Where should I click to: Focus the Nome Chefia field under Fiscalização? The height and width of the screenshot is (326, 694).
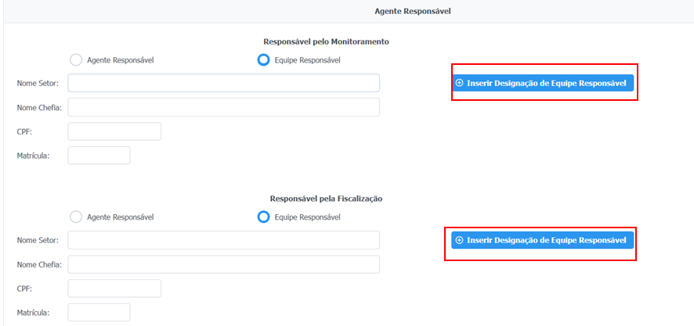click(223, 264)
